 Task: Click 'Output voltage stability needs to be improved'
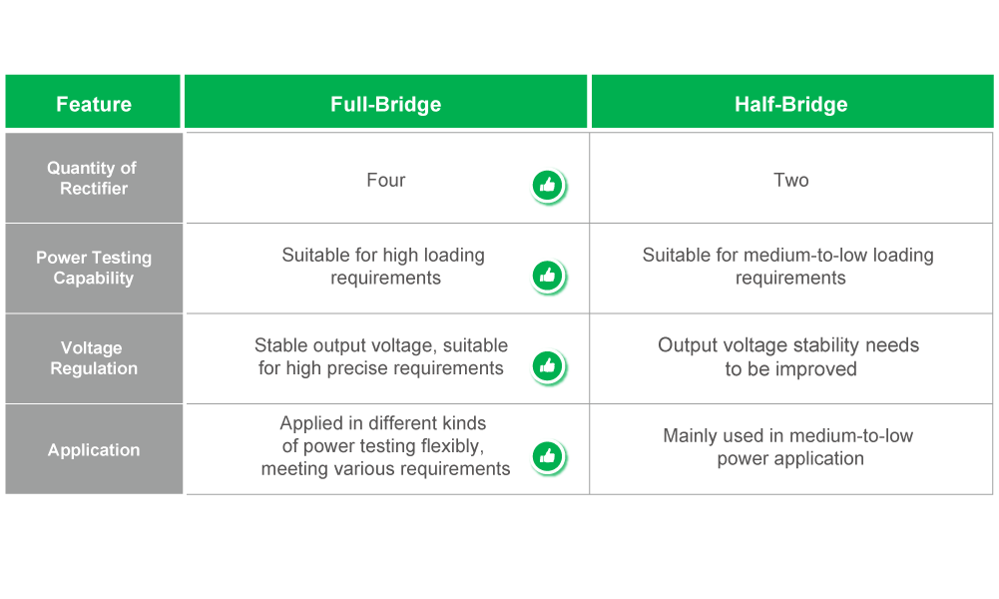[788, 356]
